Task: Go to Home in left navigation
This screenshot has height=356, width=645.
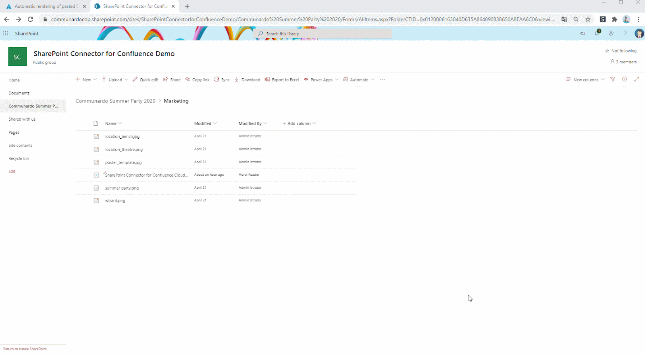Action: (14, 80)
